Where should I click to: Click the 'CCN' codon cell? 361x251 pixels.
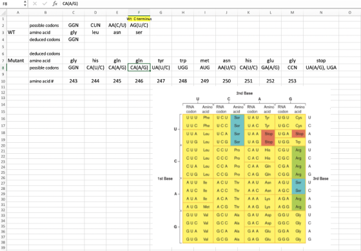pyautogui.click(x=292, y=68)
